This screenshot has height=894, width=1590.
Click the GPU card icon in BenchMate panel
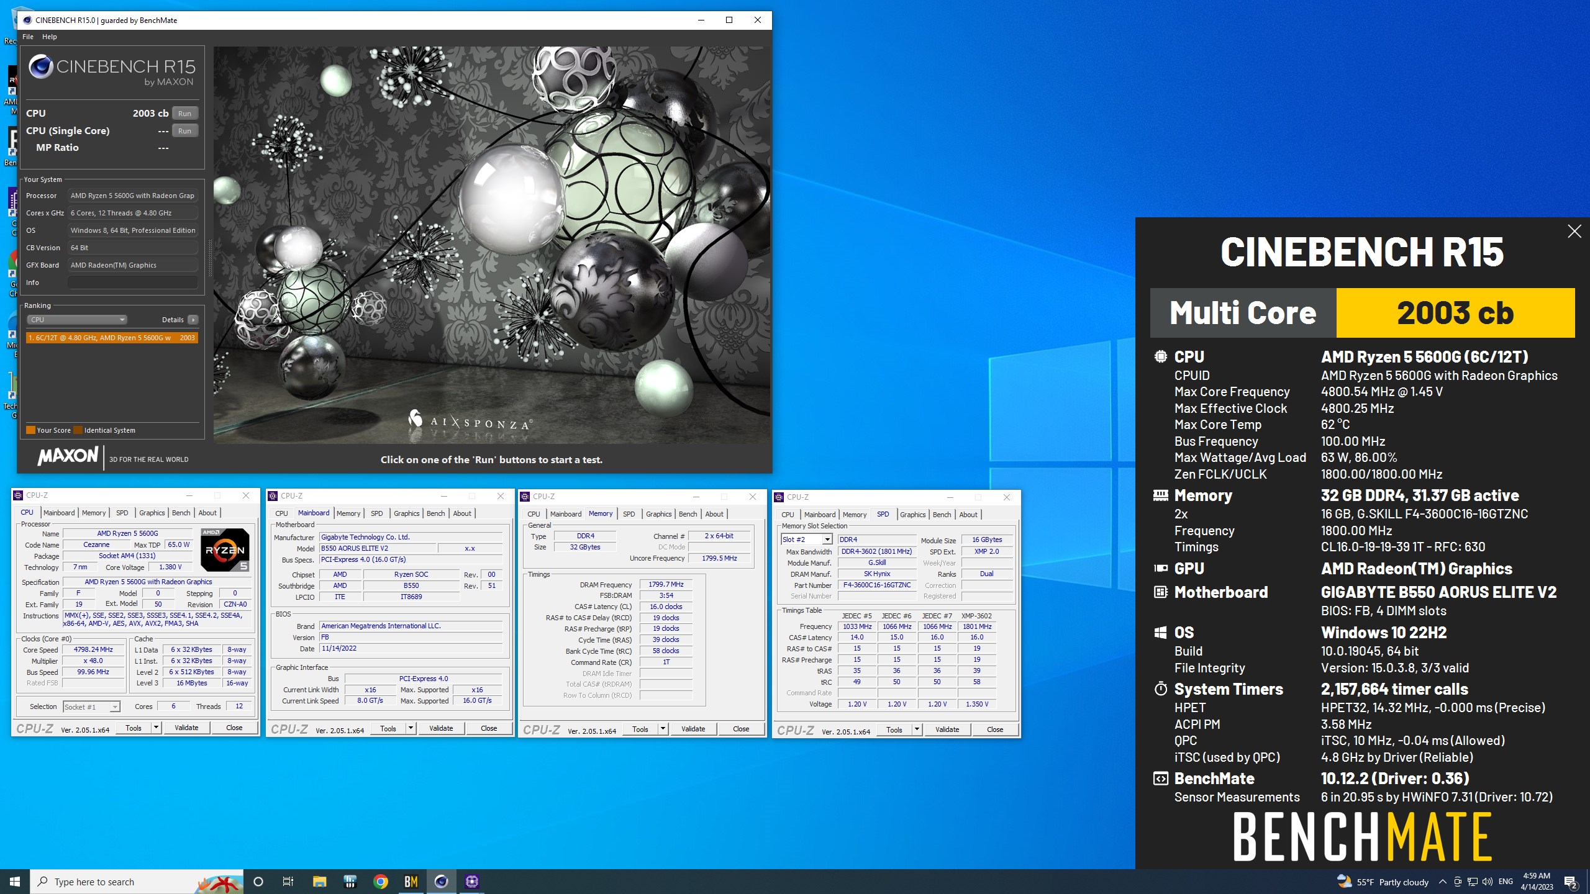pyautogui.click(x=1160, y=568)
